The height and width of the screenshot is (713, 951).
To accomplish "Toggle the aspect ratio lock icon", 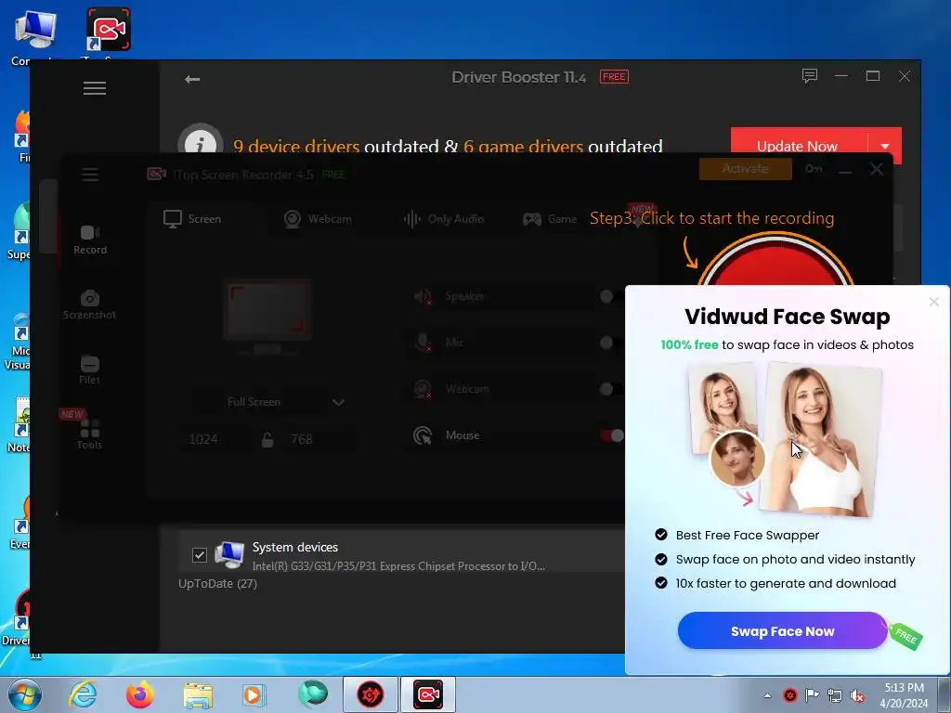I will (x=267, y=439).
